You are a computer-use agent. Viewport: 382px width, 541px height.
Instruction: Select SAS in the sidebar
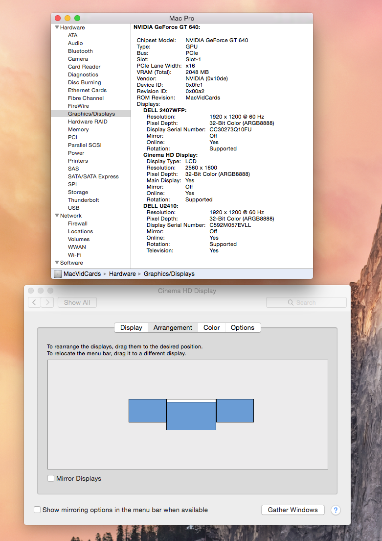(x=73, y=169)
